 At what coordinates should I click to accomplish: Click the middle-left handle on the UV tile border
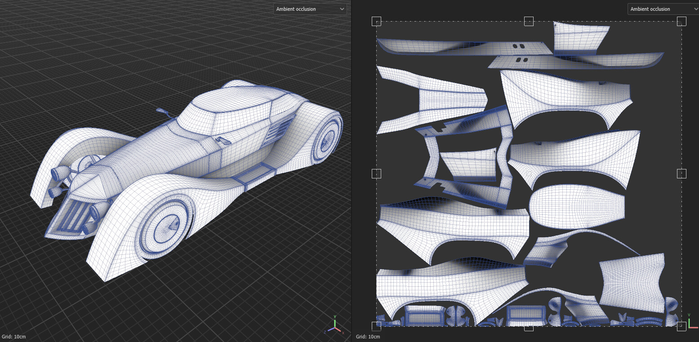coord(376,173)
